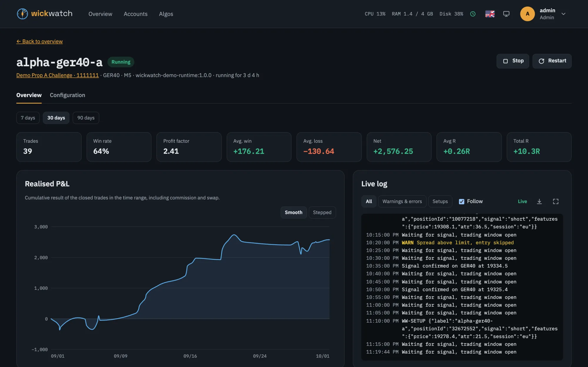The image size is (588, 367).
Task: Toggle the Follow checkbox
Action: point(462,201)
